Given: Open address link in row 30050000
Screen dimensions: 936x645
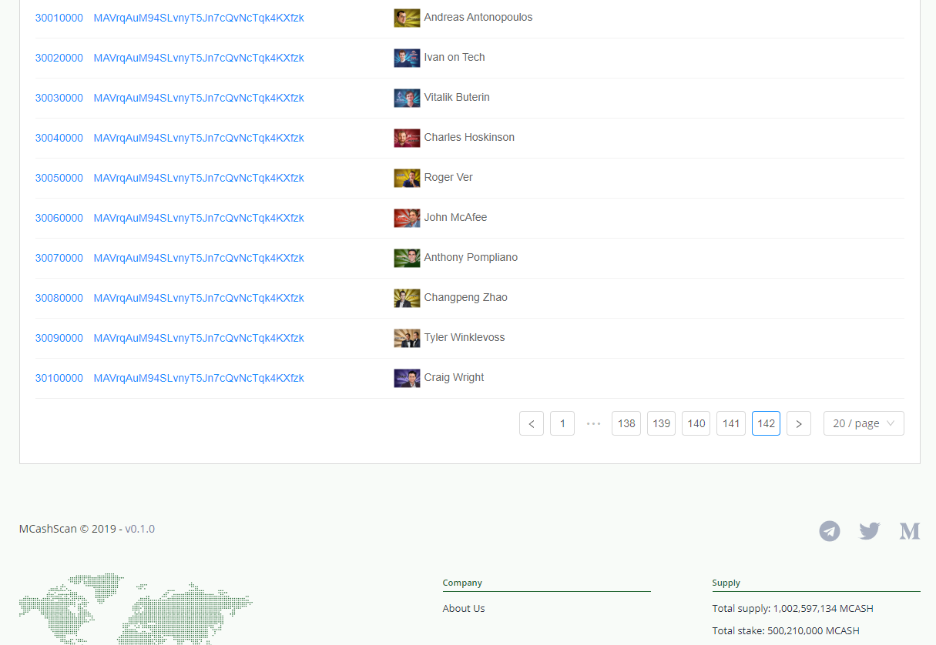Looking at the screenshot, I should pos(199,178).
